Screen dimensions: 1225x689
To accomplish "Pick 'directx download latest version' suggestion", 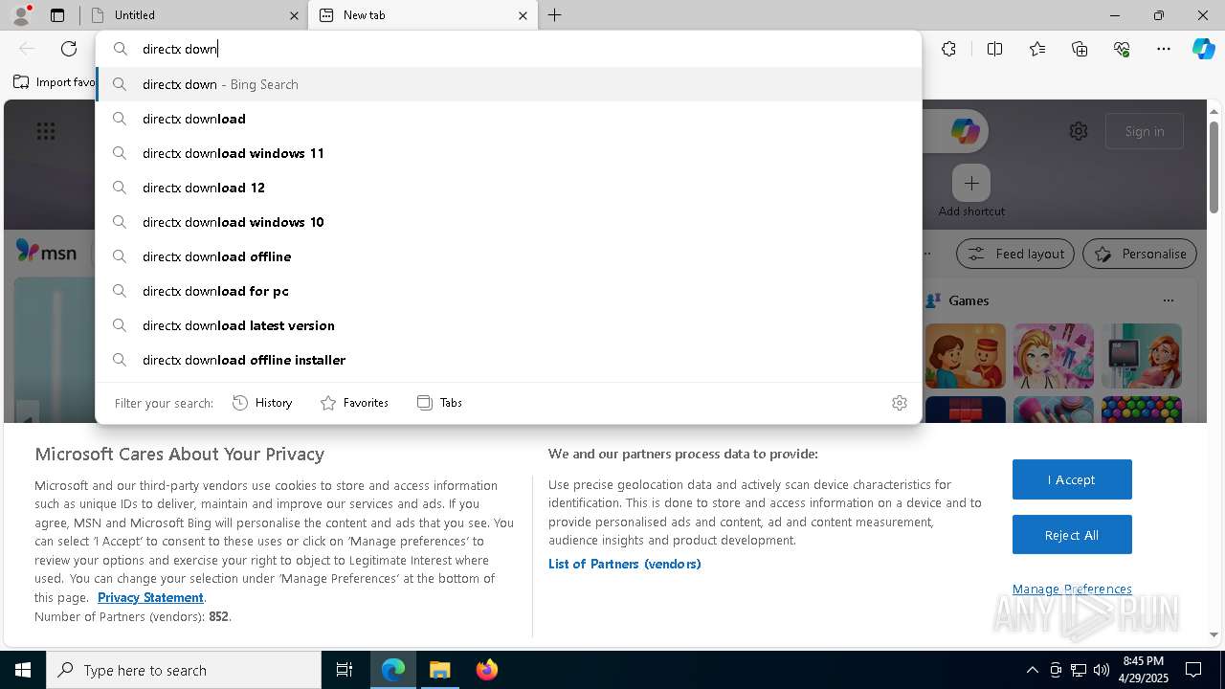I will pyautogui.click(x=508, y=325).
